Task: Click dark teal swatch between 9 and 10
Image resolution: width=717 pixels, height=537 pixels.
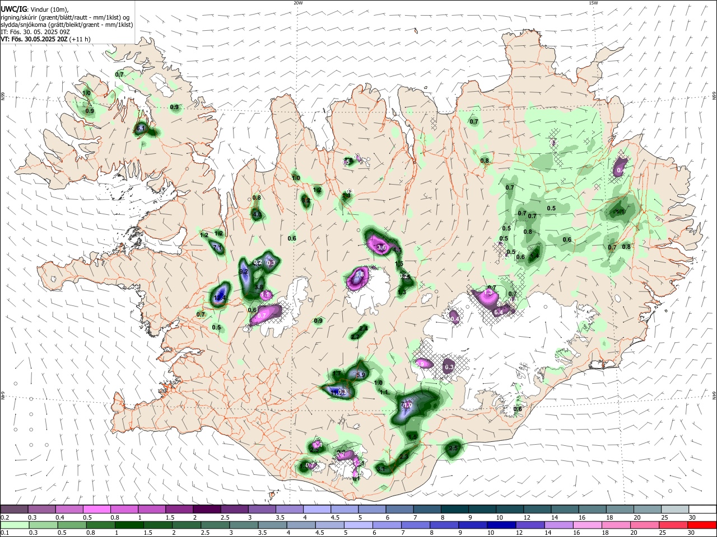Action: pos(482,509)
